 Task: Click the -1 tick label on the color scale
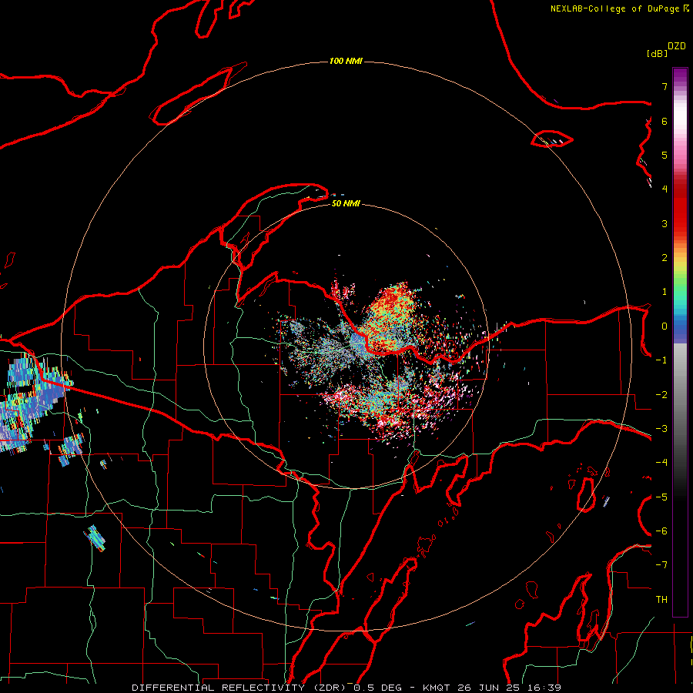(661, 360)
